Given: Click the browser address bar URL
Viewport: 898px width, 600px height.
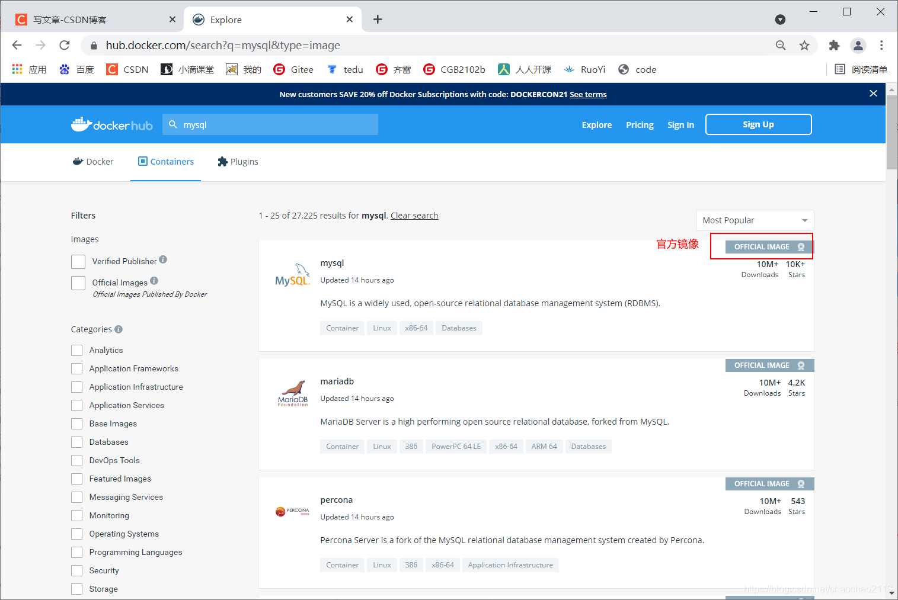Looking at the screenshot, I should 223,45.
